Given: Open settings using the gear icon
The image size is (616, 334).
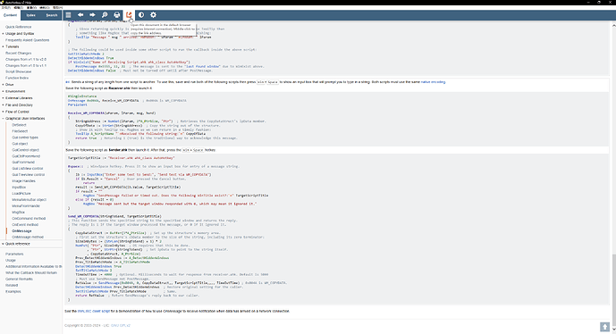Looking at the screenshot, I should (153, 15).
